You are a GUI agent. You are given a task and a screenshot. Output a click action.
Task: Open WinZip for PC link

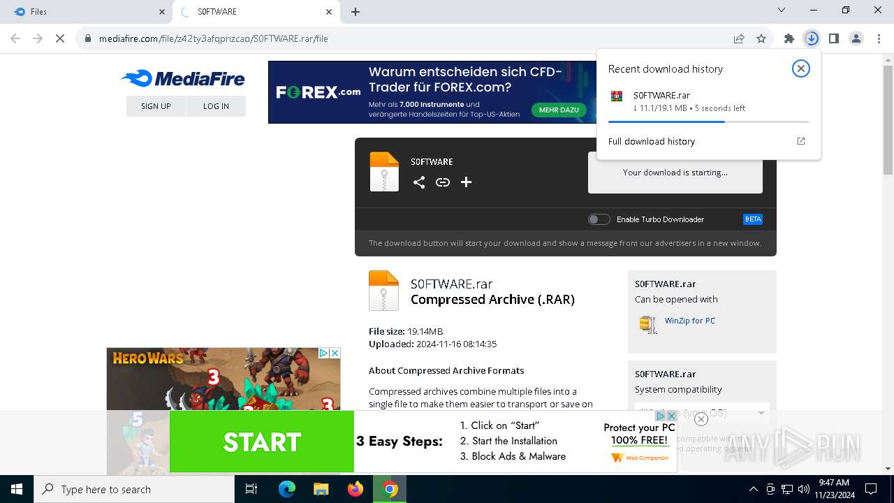click(x=690, y=321)
